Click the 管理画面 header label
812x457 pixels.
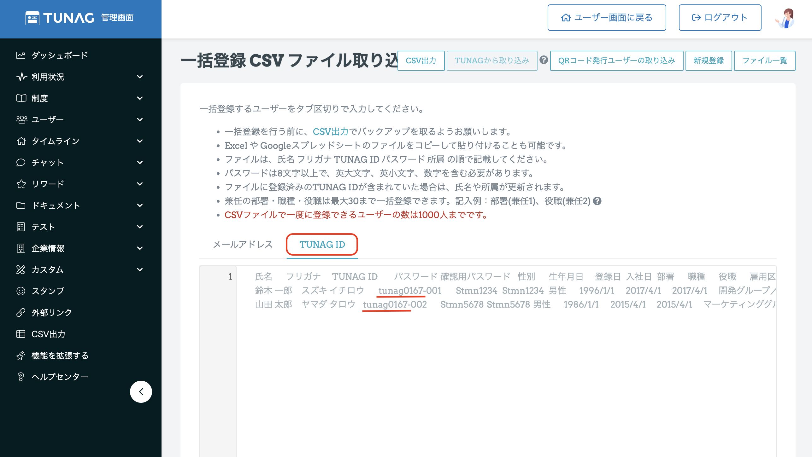coord(117,18)
